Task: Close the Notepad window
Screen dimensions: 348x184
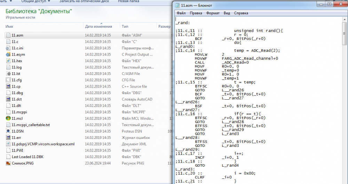Action: pyautogui.click(x=341, y=4)
